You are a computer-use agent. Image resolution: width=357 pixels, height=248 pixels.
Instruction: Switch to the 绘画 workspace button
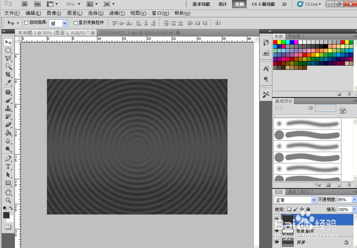[x=239, y=4]
